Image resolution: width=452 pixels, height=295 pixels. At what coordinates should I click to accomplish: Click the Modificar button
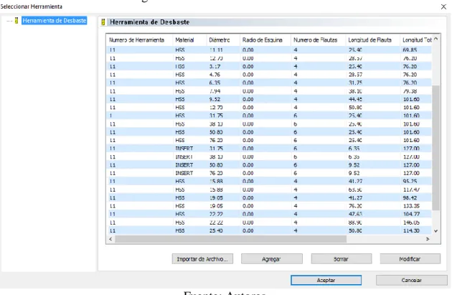(x=410, y=259)
